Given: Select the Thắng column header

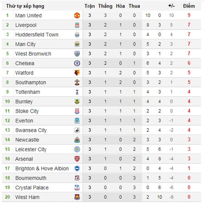Looking at the screenshot, I should (x=105, y=6).
